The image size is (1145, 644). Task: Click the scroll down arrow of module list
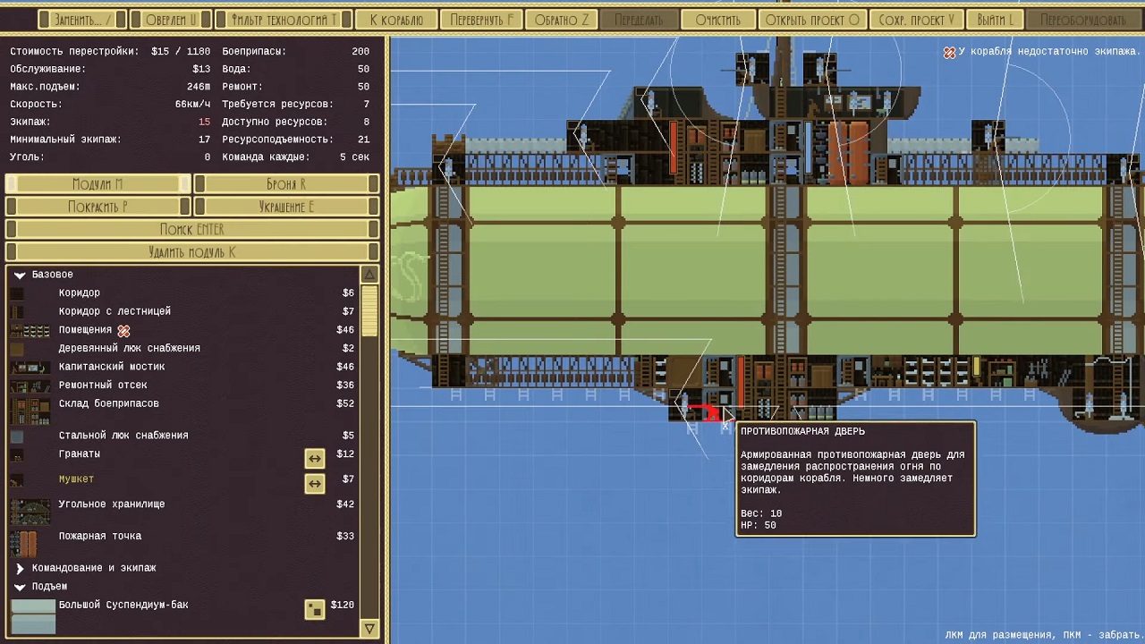point(369,630)
